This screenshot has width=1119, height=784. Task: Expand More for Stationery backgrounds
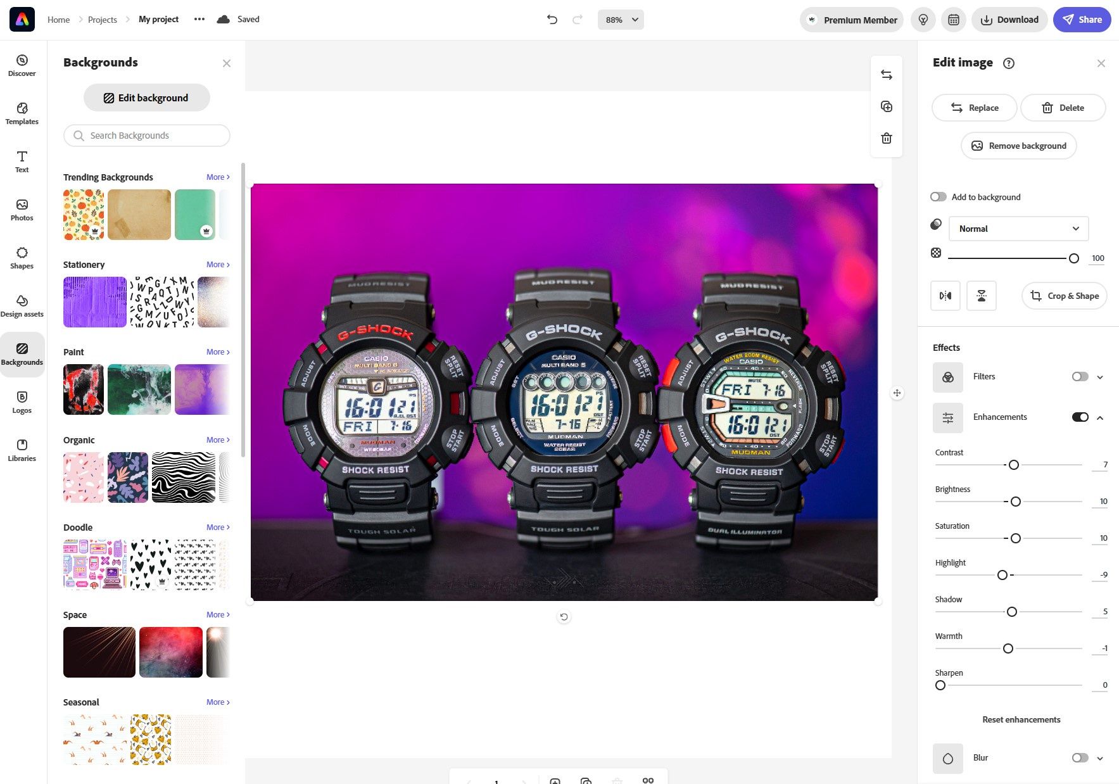tap(218, 265)
